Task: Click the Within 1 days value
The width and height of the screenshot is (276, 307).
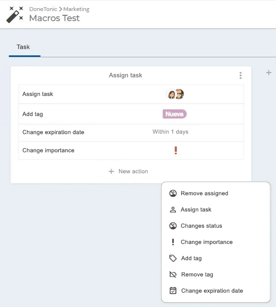Action: click(170, 132)
